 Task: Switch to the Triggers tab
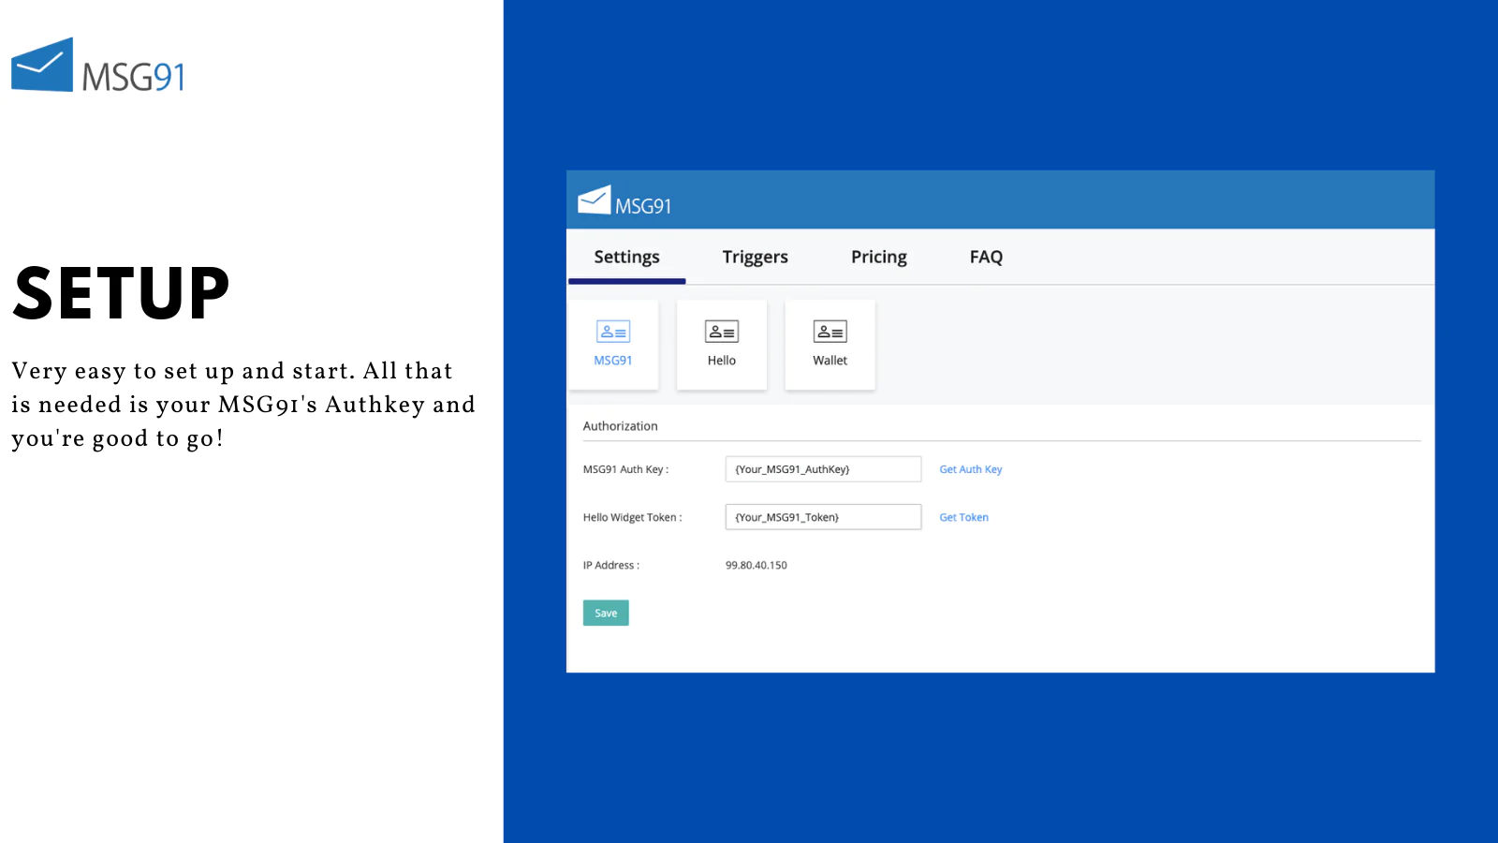tap(755, 257)
